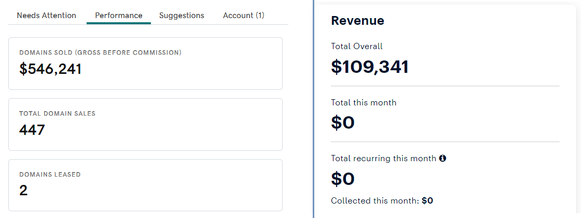Click the Domains Sold (Gross Before Commission) label
Image resolution: width=585 pixels, height=218 pixels.
pos(101,53)
